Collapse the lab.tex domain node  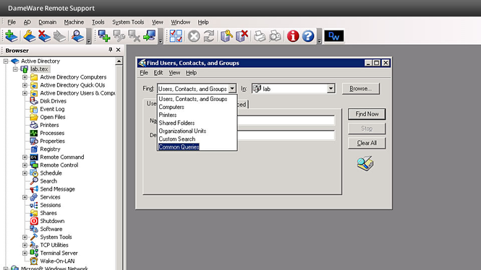(15, 69)
